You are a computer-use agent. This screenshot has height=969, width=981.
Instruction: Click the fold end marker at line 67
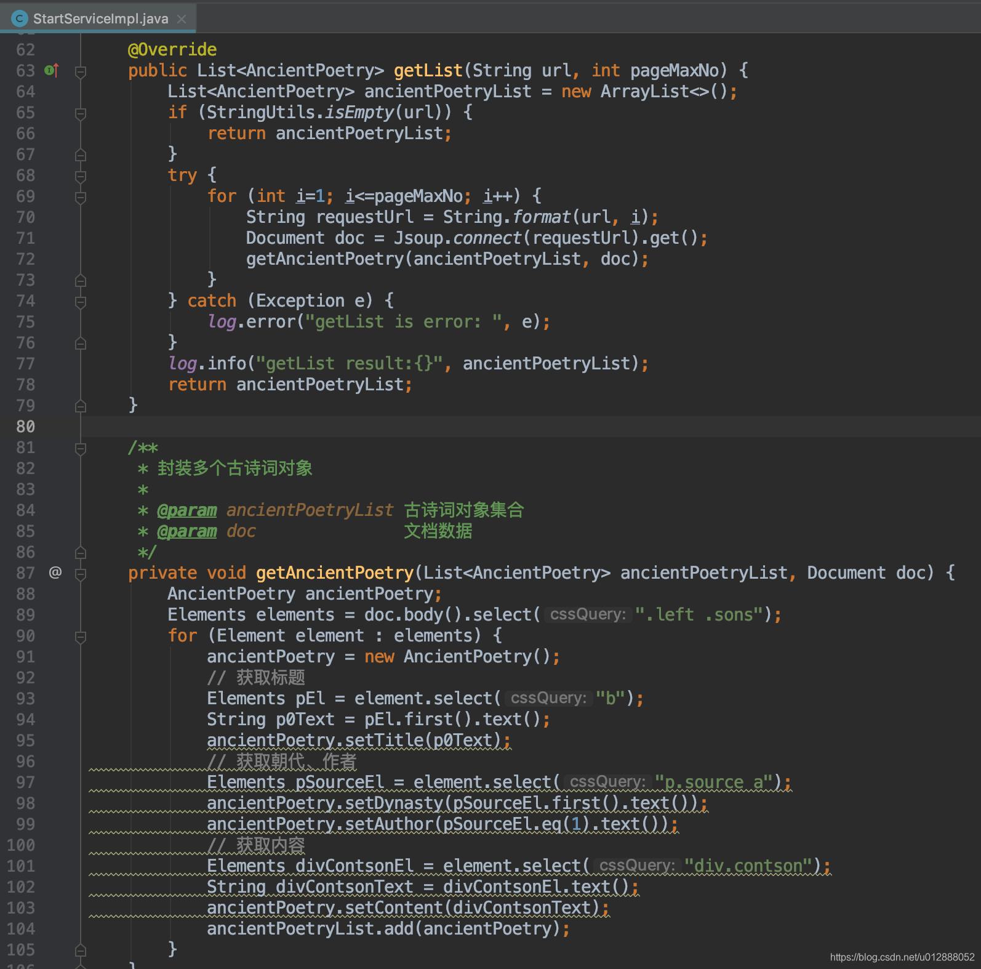81,155
